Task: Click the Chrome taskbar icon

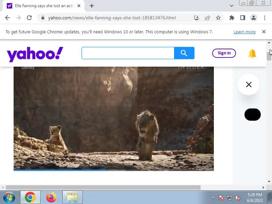Action: (x=30, y=198)
